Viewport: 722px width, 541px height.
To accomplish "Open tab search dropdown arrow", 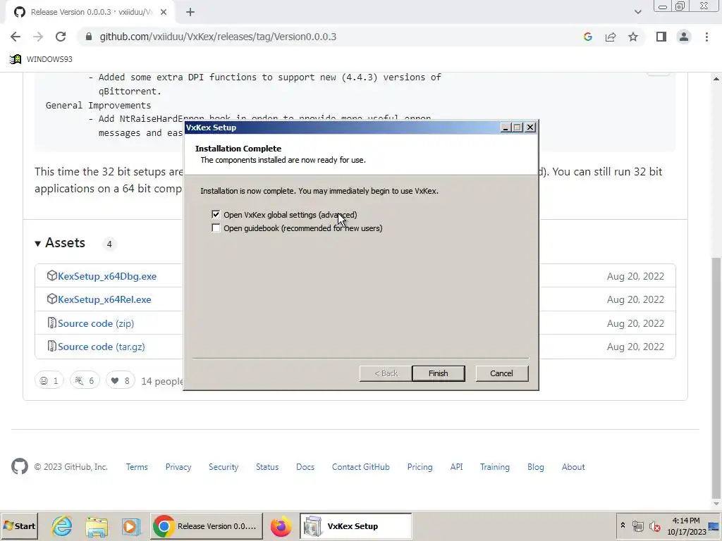I will 637,12.
